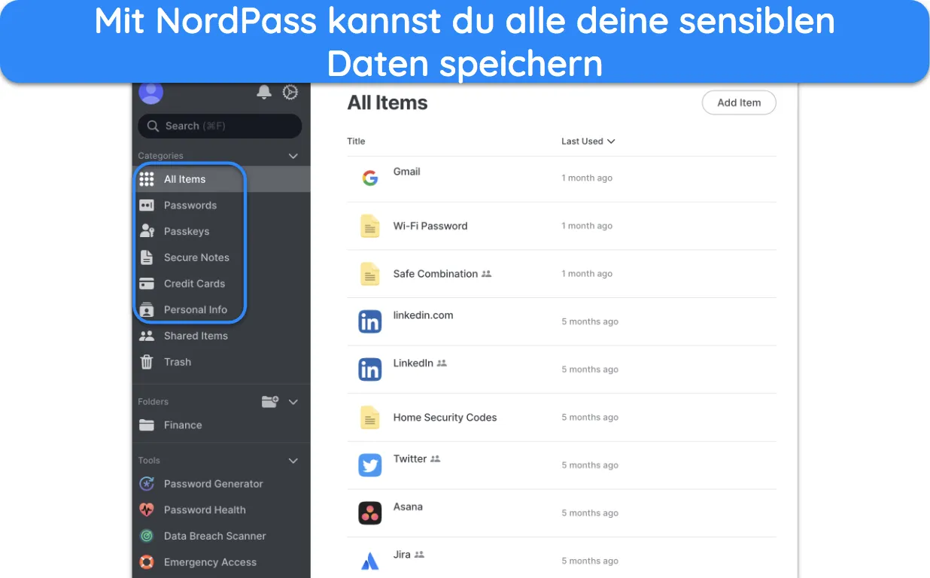Viewport: 930px width, 578px height.
Task: Click the Asana logo icon
Action: pos(369,513)
